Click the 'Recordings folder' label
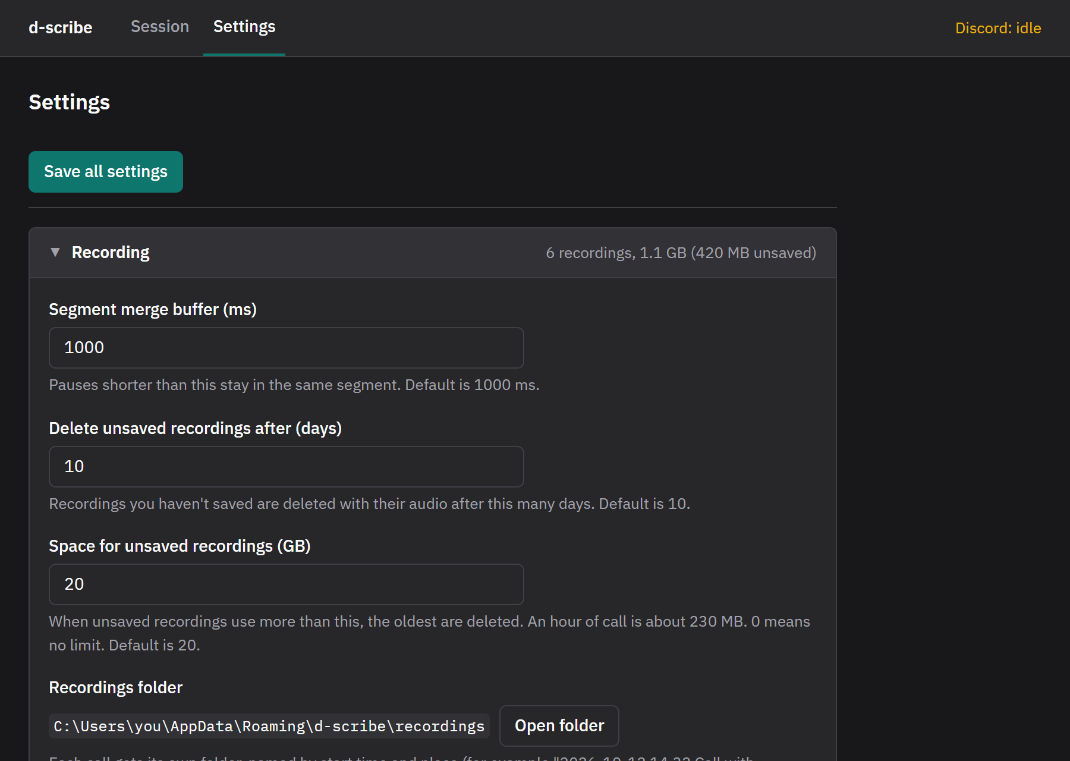This screenshot has width=1070, height=761. tap(116, 688)
